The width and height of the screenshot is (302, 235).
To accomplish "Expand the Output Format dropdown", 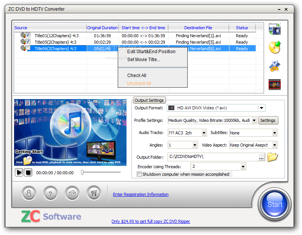I will coord(261,108).
